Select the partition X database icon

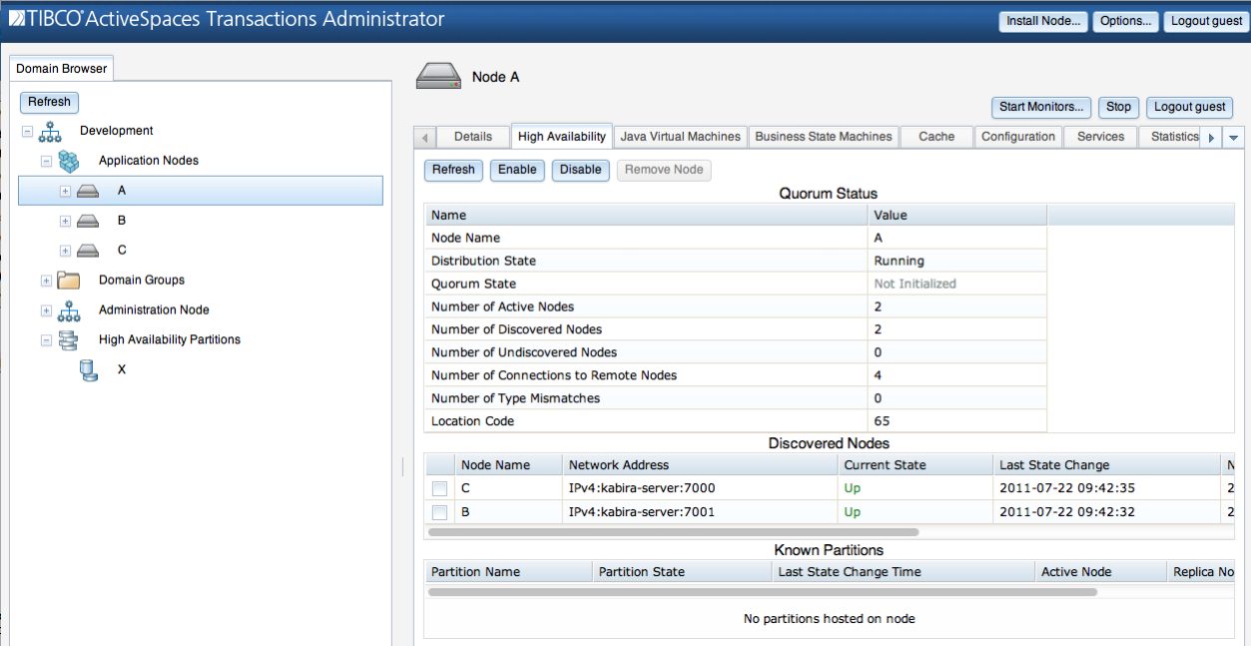pyautogui.click(x=88, y=369)
